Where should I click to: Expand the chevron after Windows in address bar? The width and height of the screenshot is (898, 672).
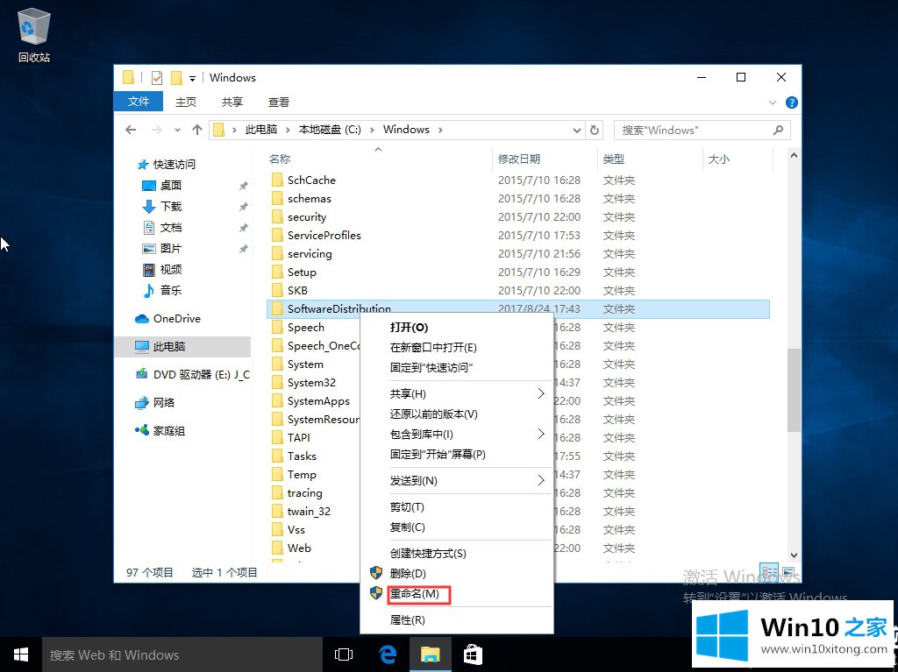[440, 130]
